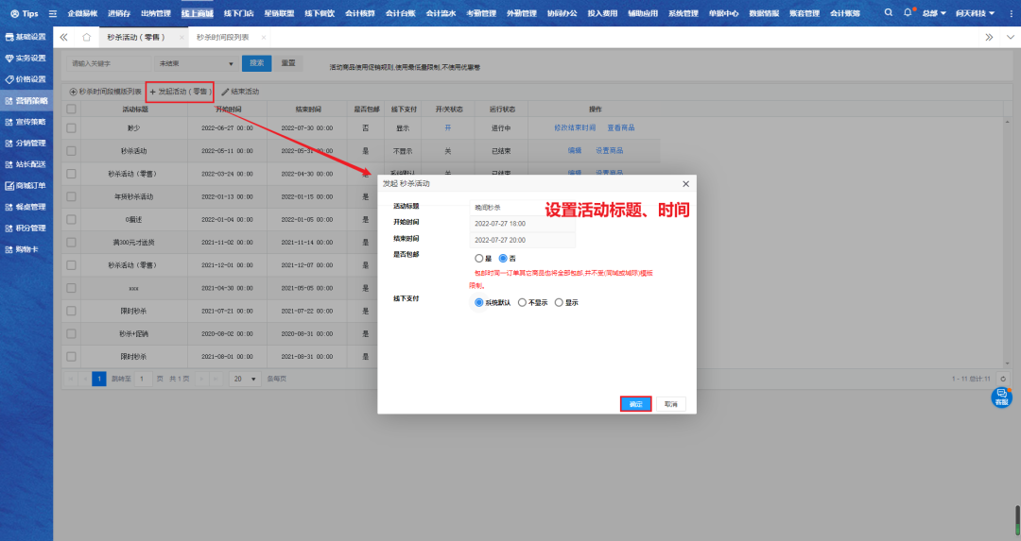
Task: Switch to 秒杀时间段列表 tab
Action: (x=223, y=37)
